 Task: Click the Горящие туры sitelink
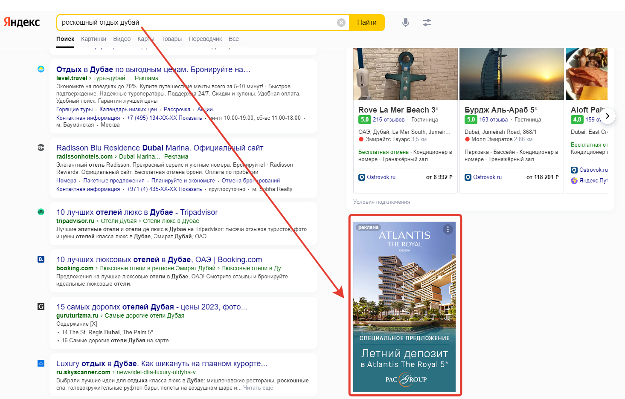pos(74,110)
